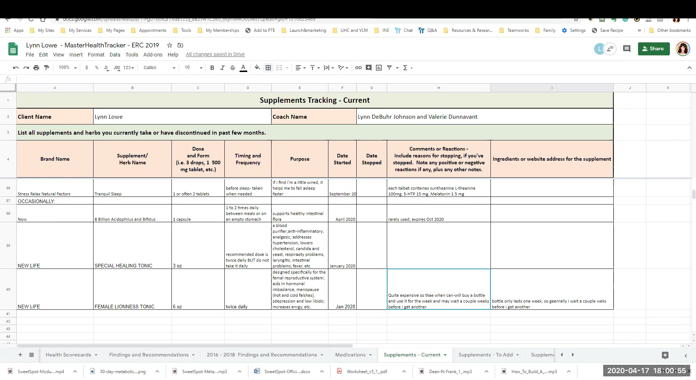Show the side panel arrow
Screen dimensions: 696x380
(x=686, y=356)
